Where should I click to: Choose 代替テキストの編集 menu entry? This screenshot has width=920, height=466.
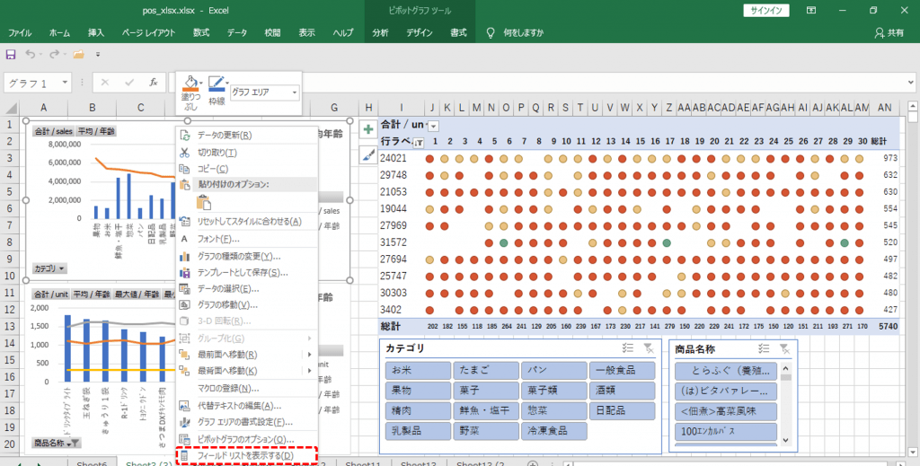pyautogui.click(x=246, y=406)
